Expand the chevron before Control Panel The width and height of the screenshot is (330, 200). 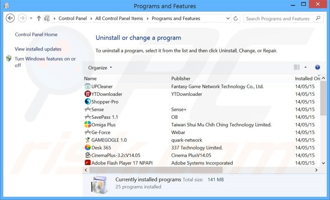(54, 18)
